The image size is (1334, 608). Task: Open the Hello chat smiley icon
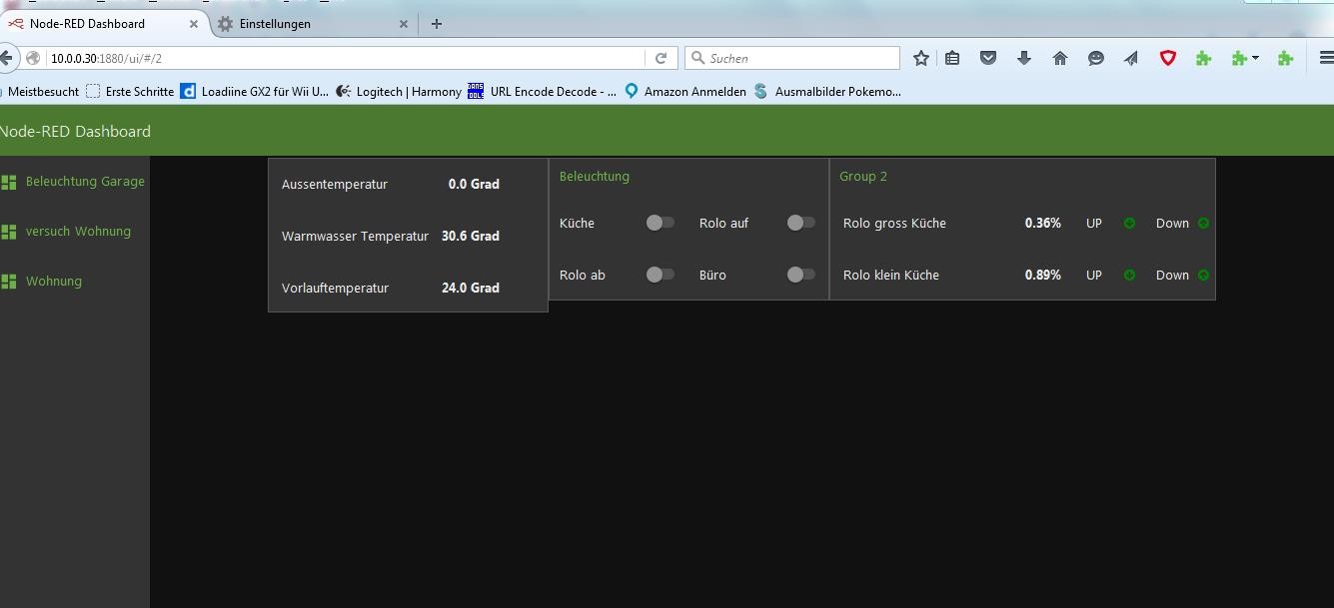[1096, 58]
